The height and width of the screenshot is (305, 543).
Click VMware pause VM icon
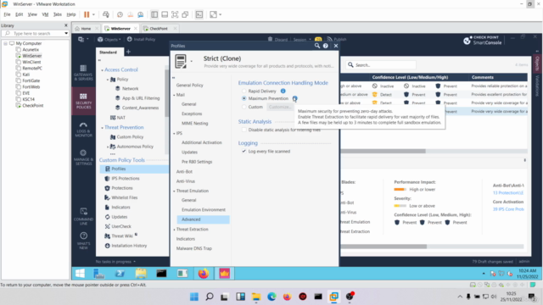(87, 14)
